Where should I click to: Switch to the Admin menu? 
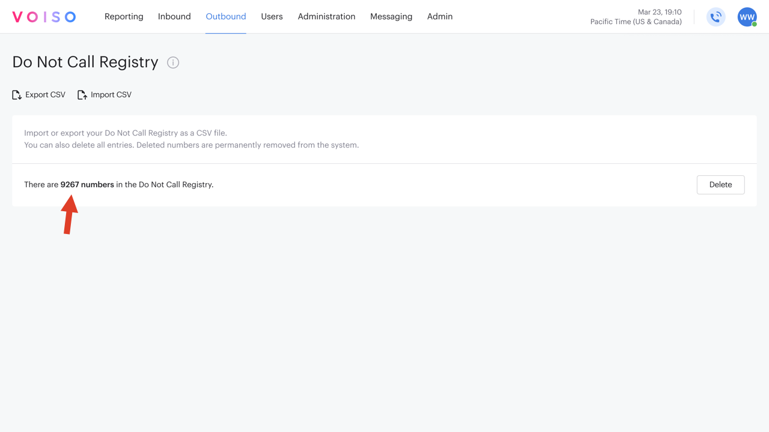[440, 17]
